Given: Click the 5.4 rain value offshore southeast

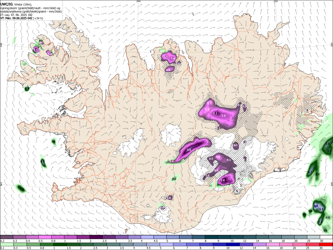Looking at the screenshot, I should click(x=321, y=222).
